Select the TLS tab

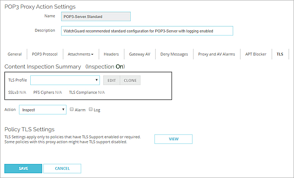pyautogui.click(x=280, y=54)
